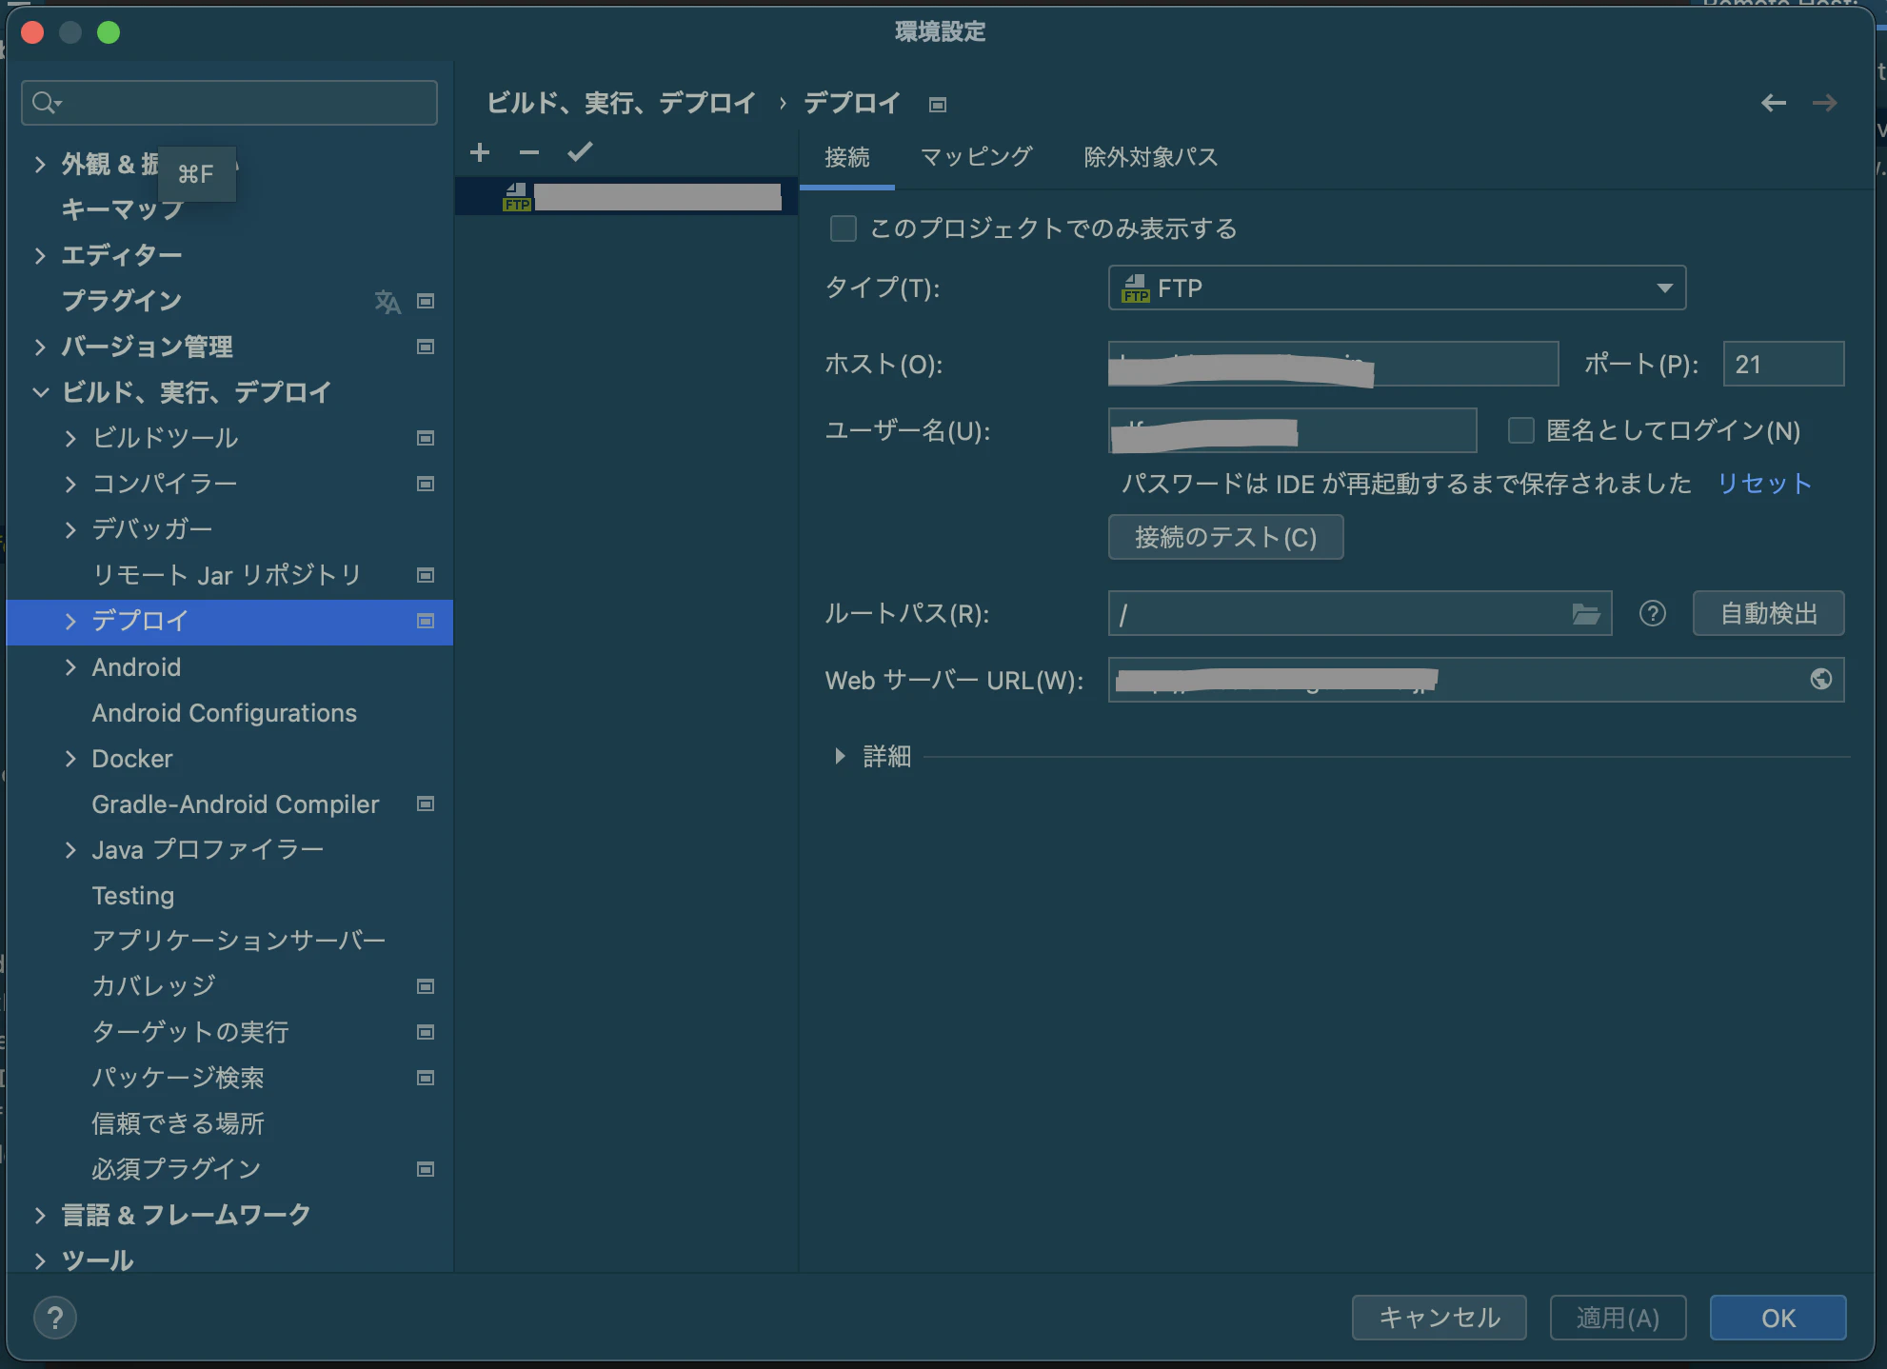
Task: Expand 外観 & 振る舞い tree node
Action: pyautogui.click(x=40, y=165)
